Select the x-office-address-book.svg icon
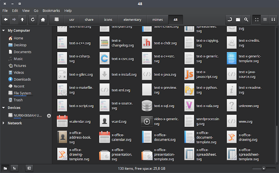Screen dimensions: 279x173 pos(62,137)
